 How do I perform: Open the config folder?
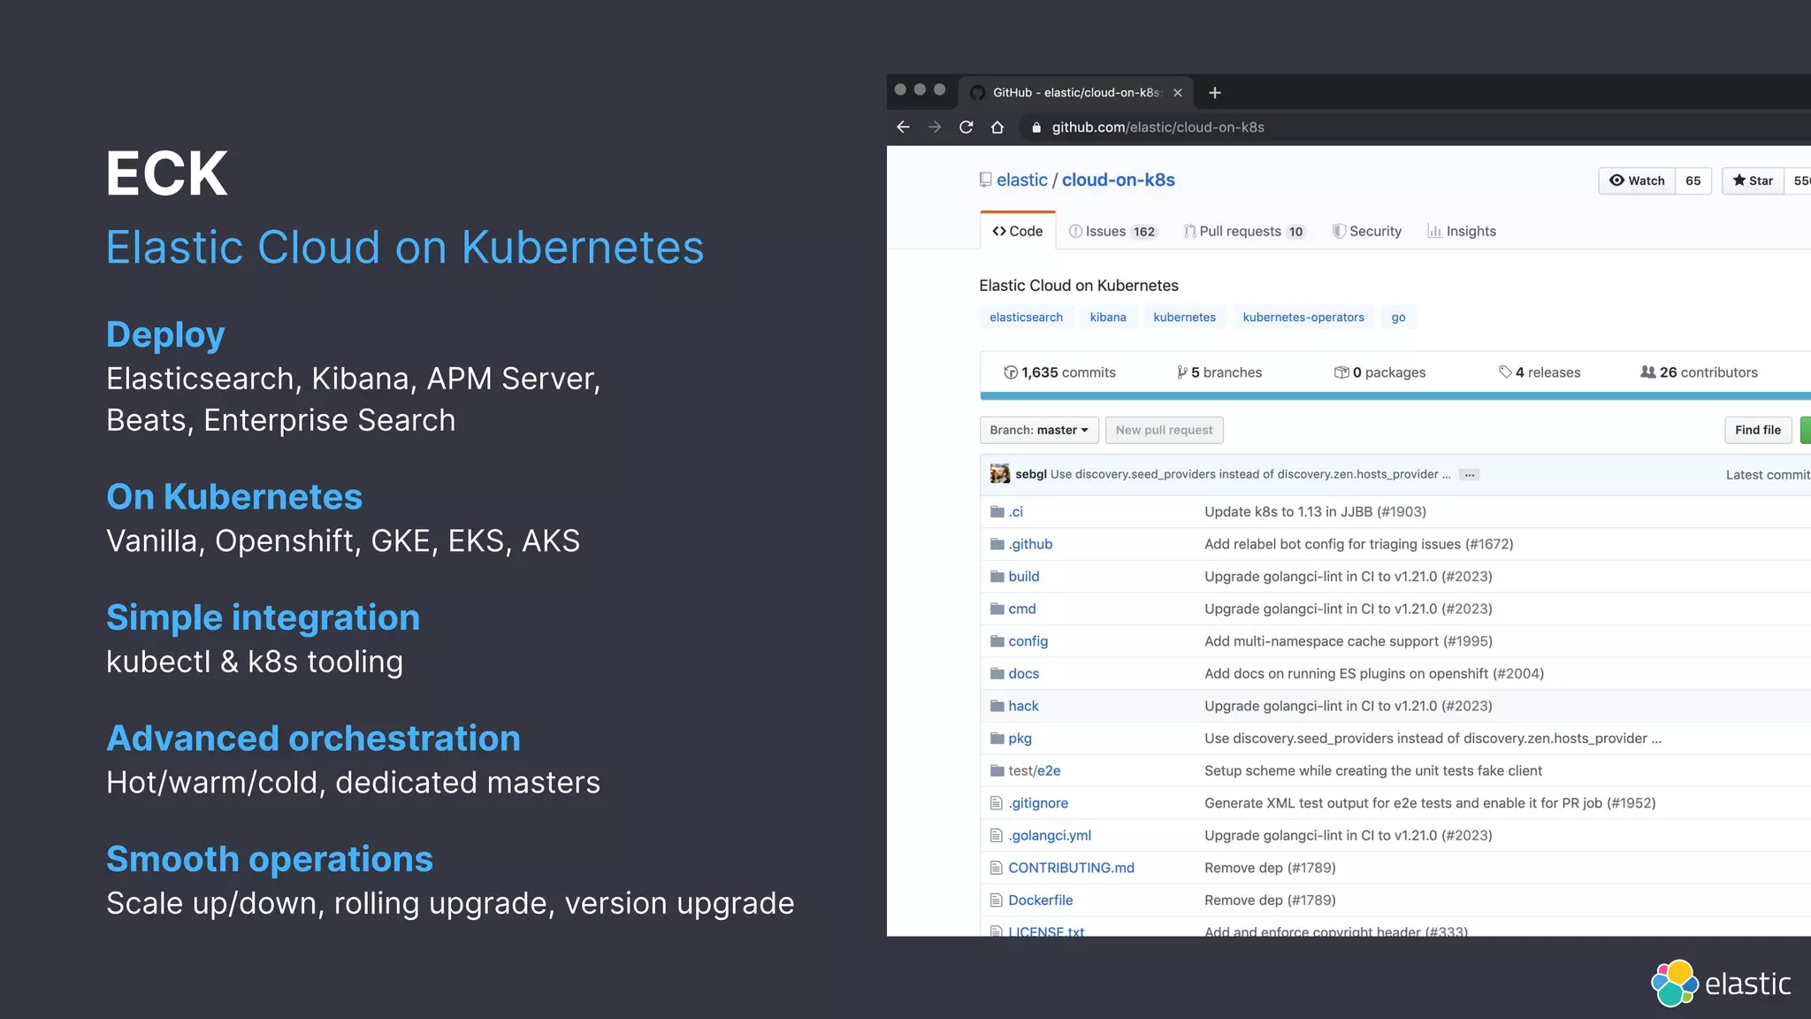click(1028, 641)
